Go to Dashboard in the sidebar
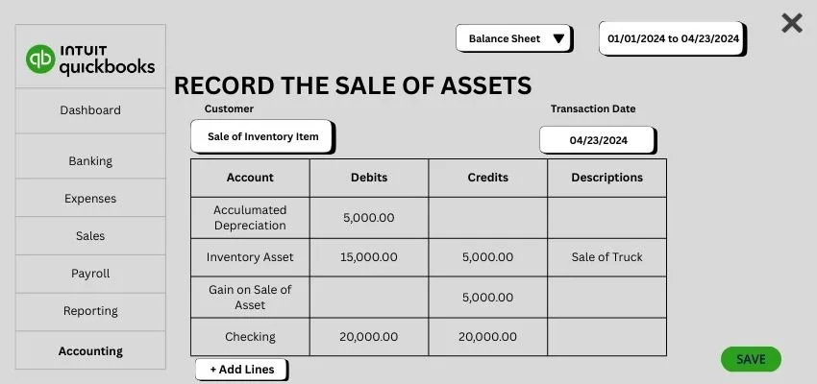The width and height of the screenshot is (817, 384). pyautogui.click(x=90, y=110)
